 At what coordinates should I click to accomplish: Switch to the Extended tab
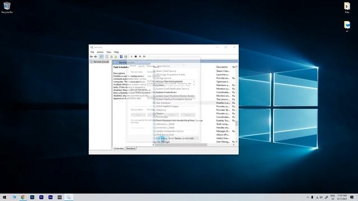coord(119,149)
